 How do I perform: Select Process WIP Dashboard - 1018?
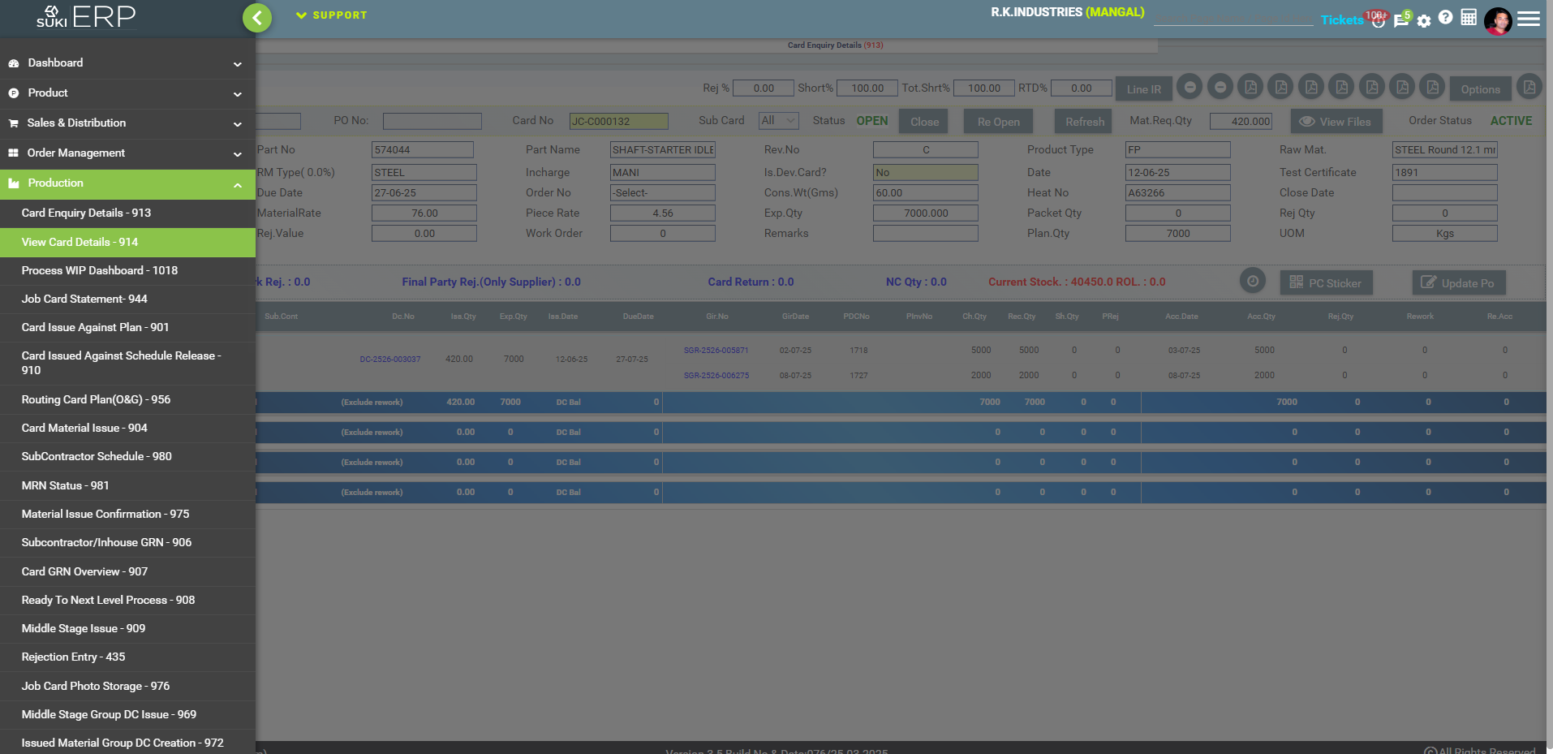(x=99, y=271)
